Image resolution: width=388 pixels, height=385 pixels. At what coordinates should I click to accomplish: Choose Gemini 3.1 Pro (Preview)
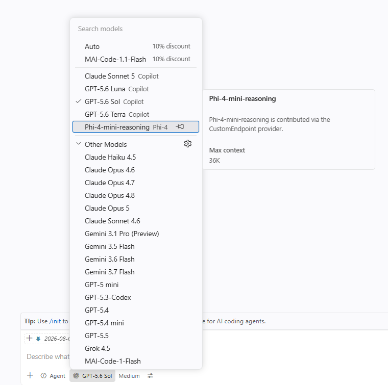click(136, 234)
